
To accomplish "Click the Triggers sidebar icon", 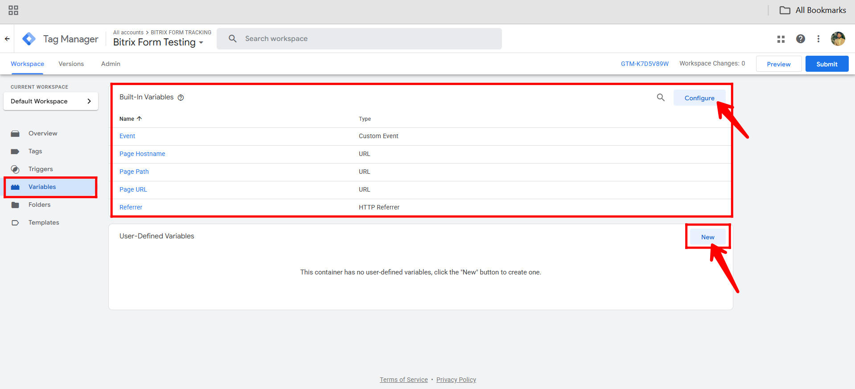I will tap(15, 169).
